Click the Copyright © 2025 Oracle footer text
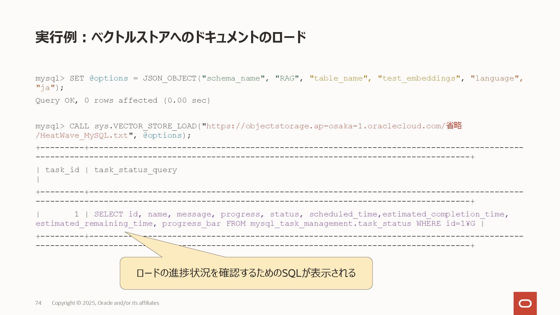This screenshot has width=560, height=315. tap(105, 303)
